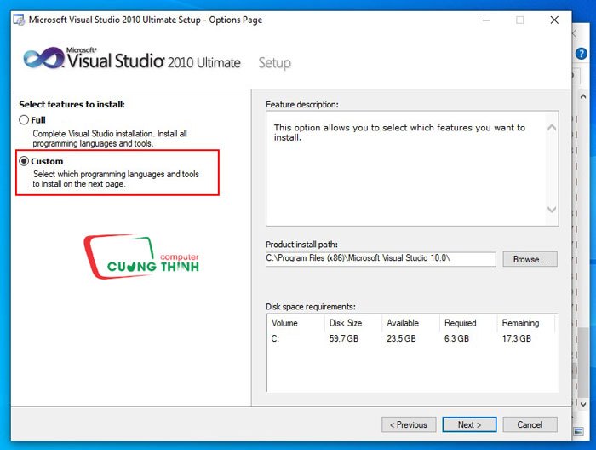The image size is (596, 450).
Task: Click the 59.7 GB disk size value
Action: [344, 338]
